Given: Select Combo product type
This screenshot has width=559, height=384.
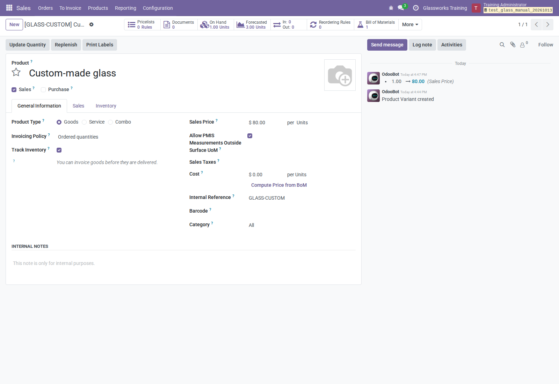Looking at the screenshot, I should point(110,122).
